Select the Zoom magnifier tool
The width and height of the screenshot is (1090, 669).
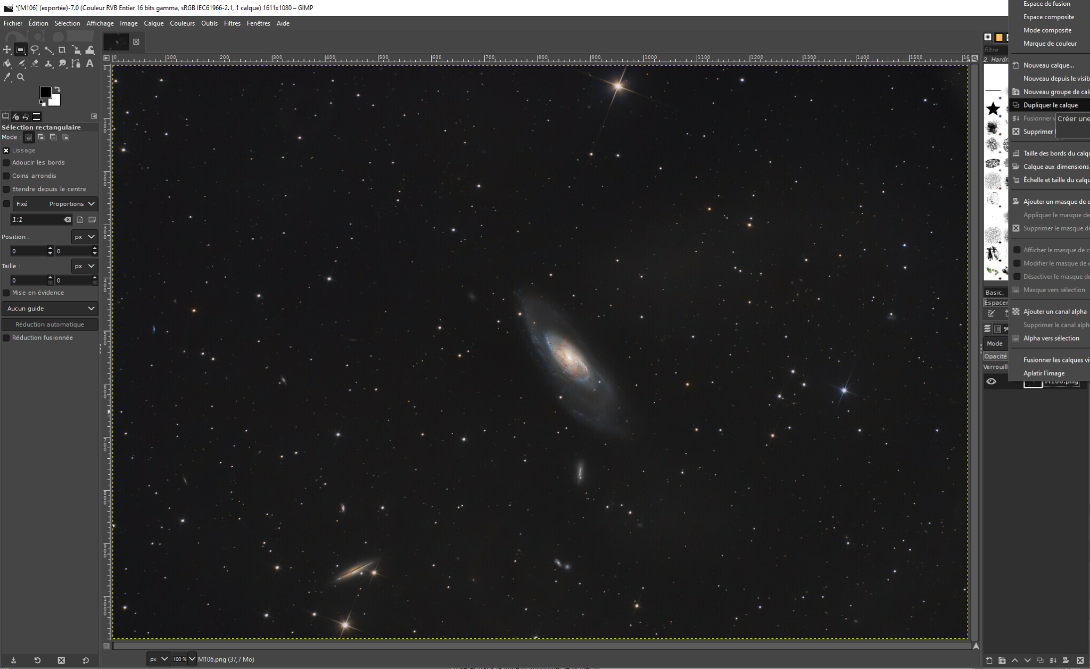[21, 78]
